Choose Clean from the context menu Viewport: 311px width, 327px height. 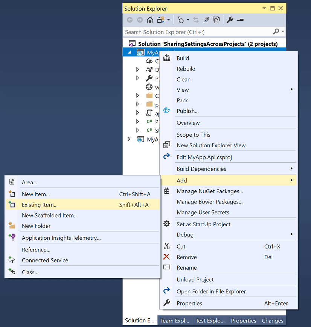(x=229, y=79)
